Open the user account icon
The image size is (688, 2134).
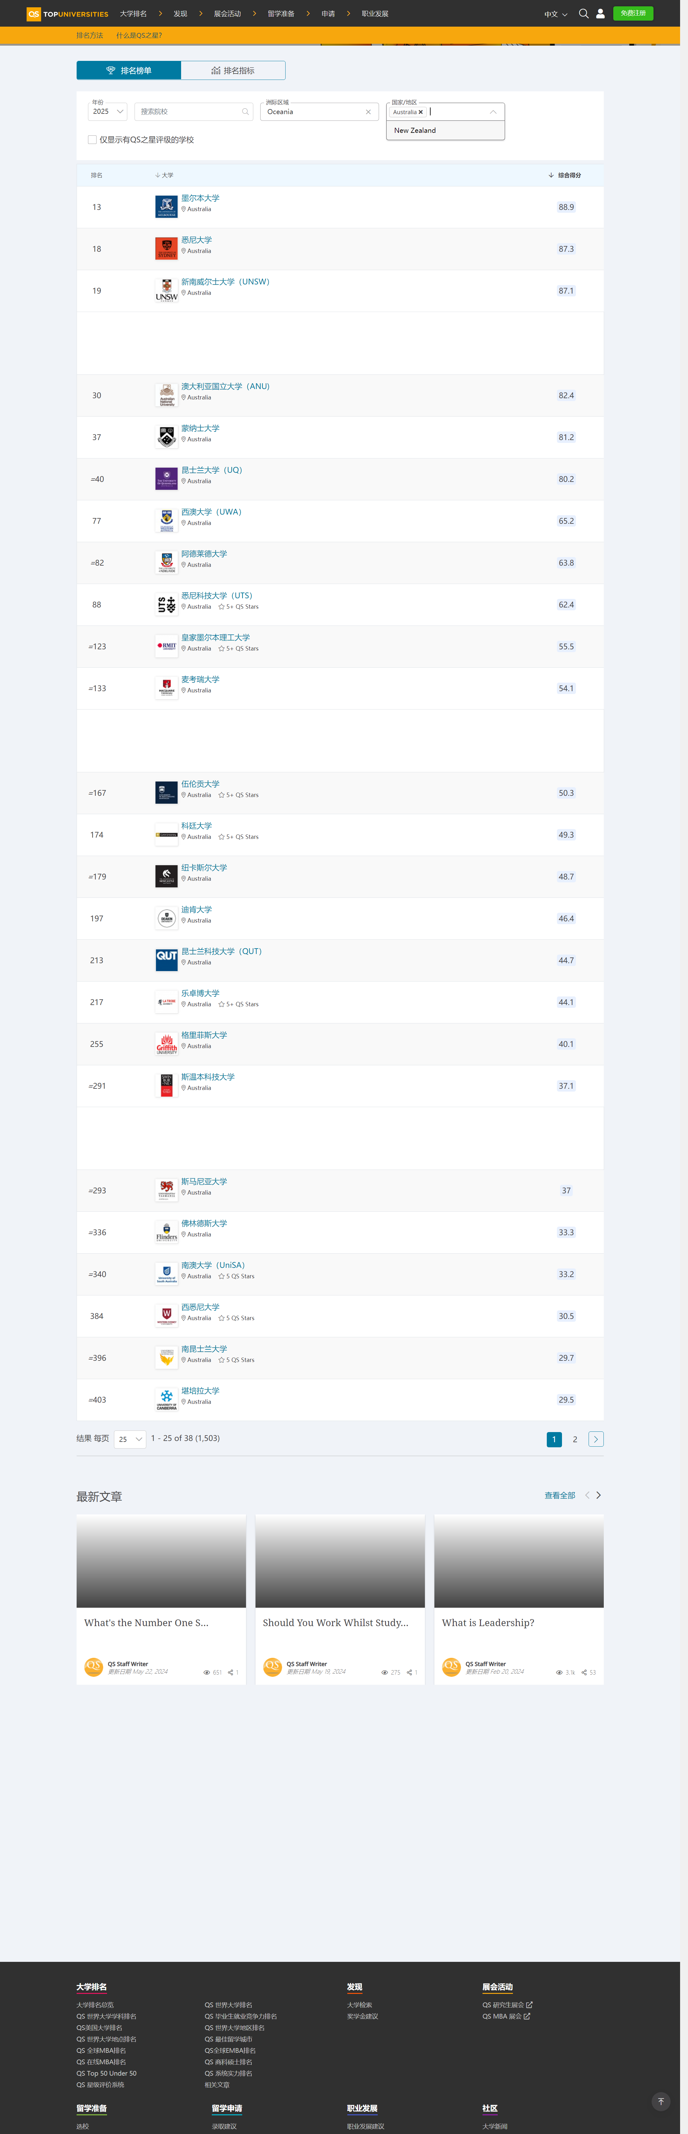(600, 14)
